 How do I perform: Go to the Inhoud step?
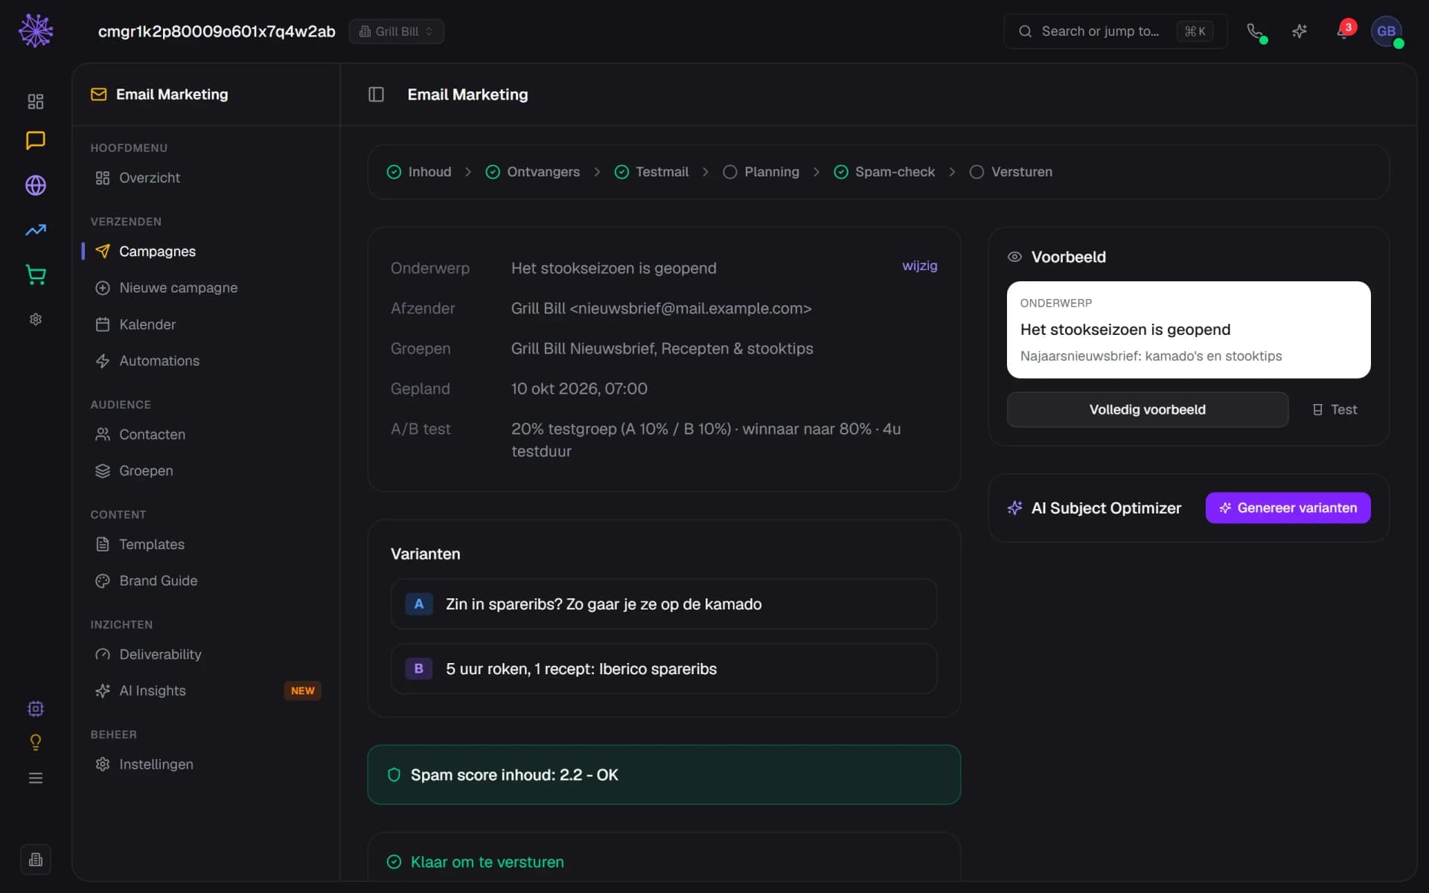pos(419,172)
